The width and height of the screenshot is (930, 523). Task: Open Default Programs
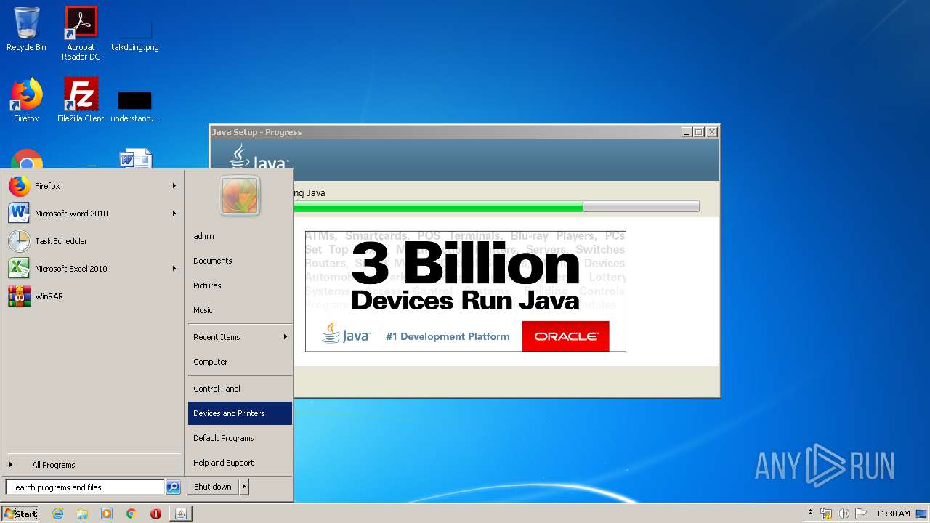click(x=240, y=438)
